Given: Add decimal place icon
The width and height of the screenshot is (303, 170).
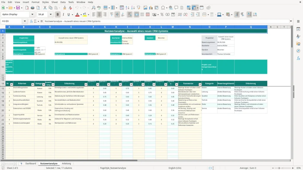Looking at the screenshot, I should [180, 14].
